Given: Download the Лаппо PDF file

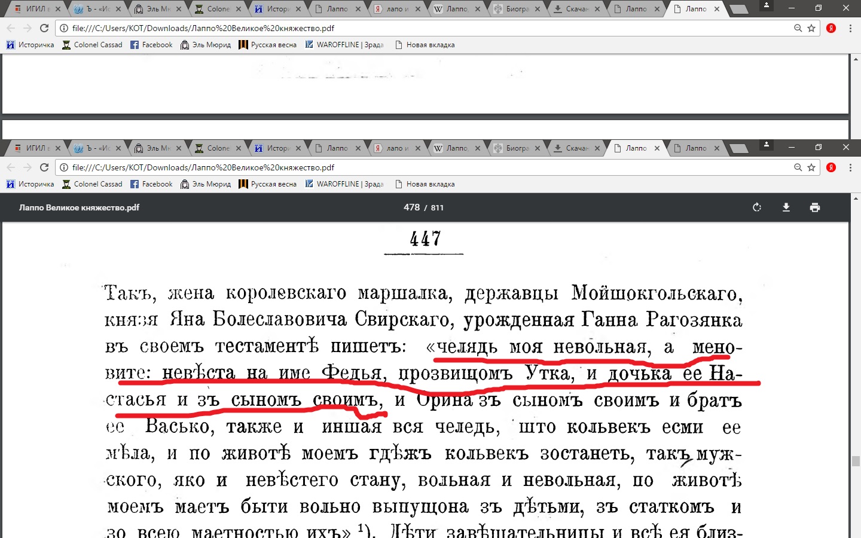Looking at the screenshot, I should click(786, 207).
